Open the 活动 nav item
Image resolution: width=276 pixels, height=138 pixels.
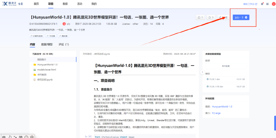[79, 4]
